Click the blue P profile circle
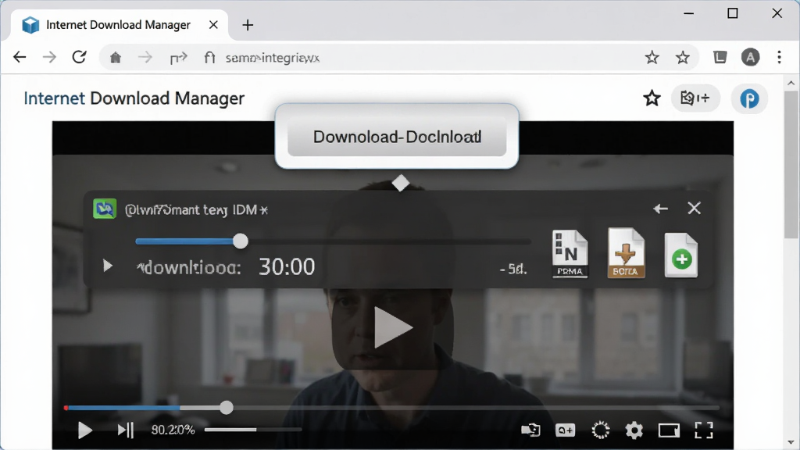The height and width of the screenshot is (450, 800). click(x=749, y=98)
